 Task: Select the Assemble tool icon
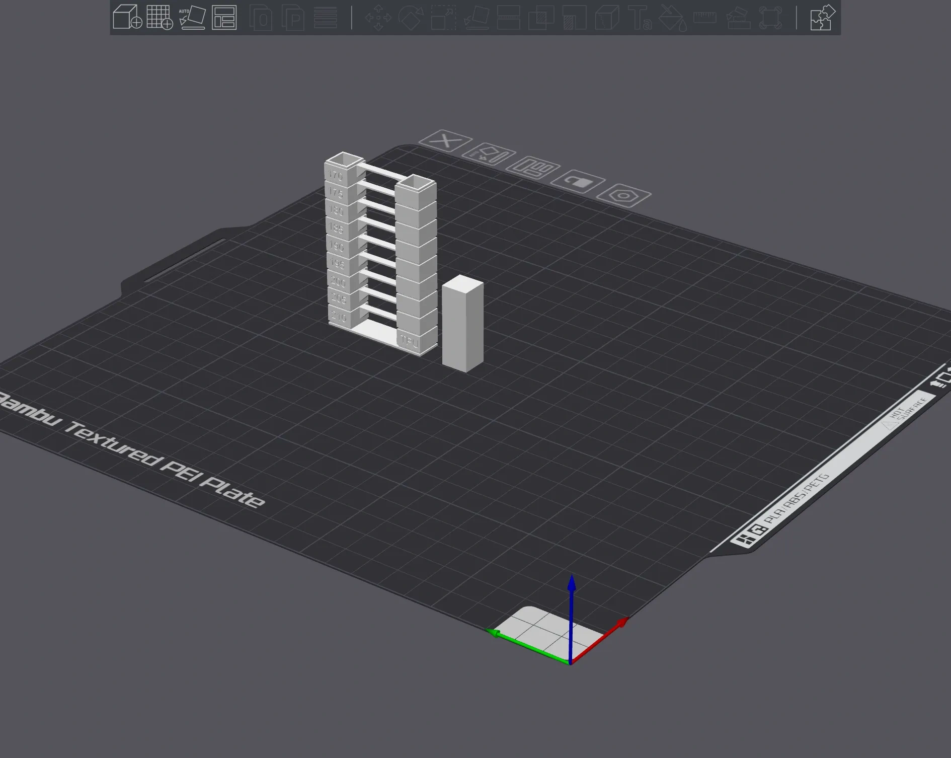pyautogui.click(x=738, y=17)
